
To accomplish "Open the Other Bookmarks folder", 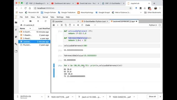I will coord(153,12).
